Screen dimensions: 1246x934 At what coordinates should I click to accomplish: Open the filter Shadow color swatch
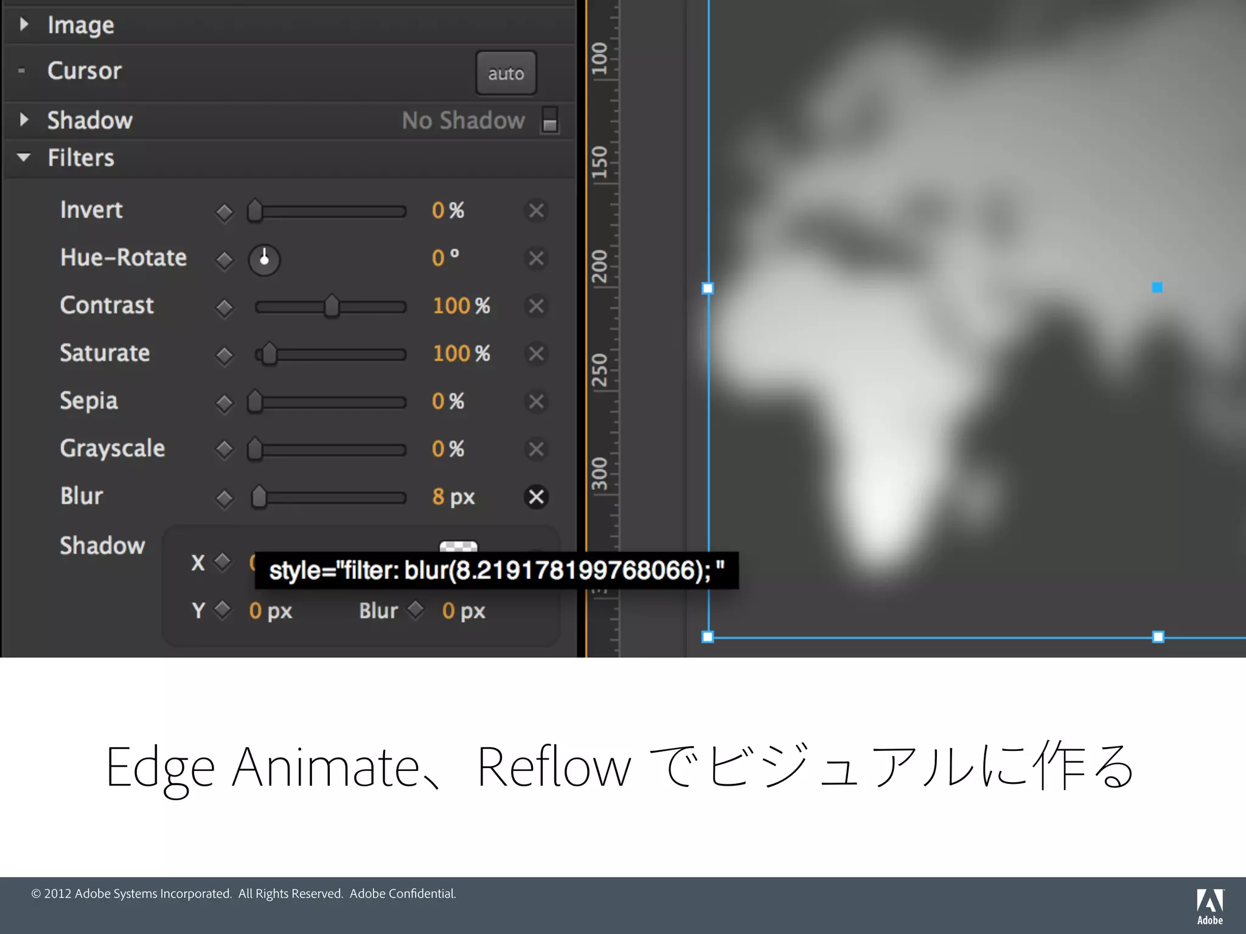pos(458,546)
